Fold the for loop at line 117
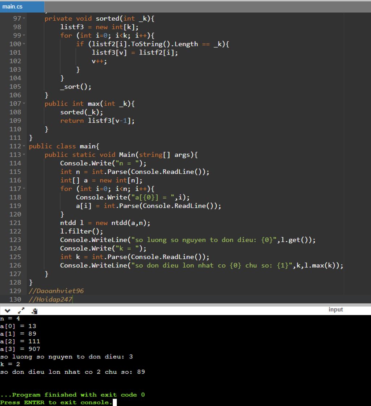371x406 pixels. pos(24,189)
